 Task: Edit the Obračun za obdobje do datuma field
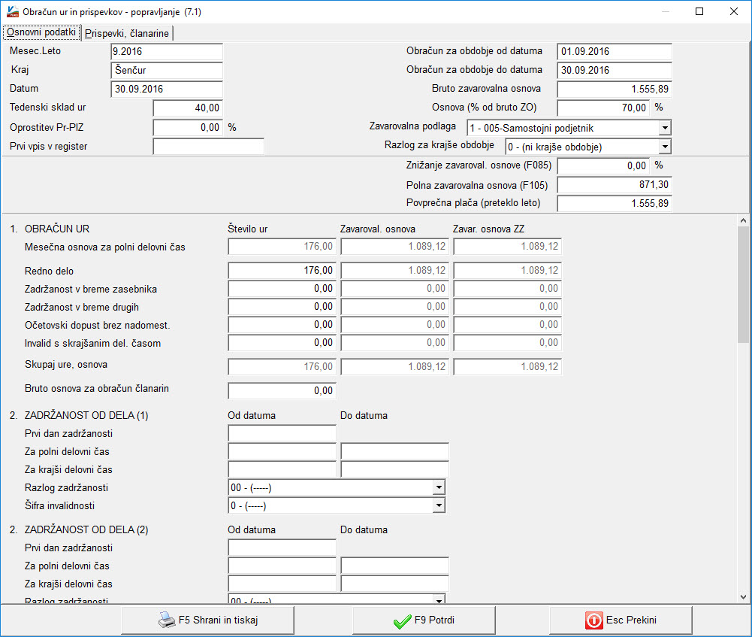click(x=614, y=70)
